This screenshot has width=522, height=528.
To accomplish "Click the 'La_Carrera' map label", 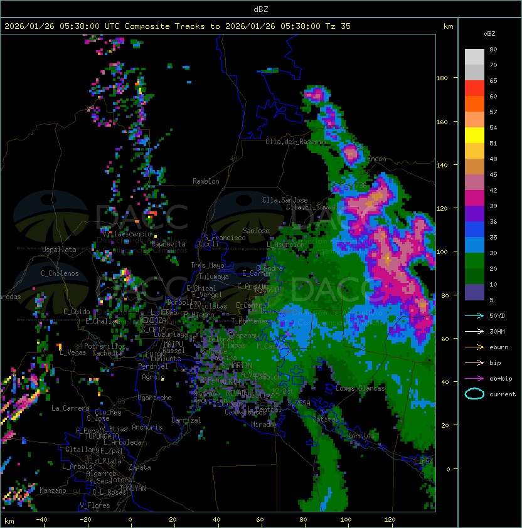I will (x=70, y=408).
